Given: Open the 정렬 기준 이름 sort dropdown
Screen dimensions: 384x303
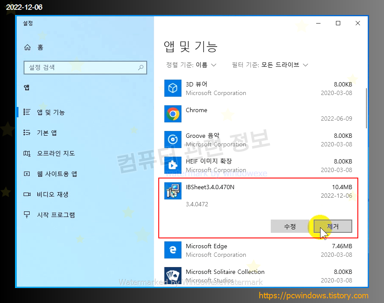Looking at the screenshot, I should coord(191,65).
